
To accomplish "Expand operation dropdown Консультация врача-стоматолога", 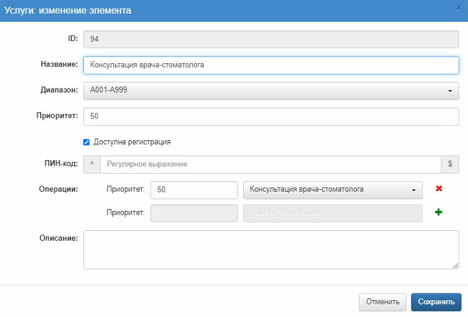I will point(333,189).
